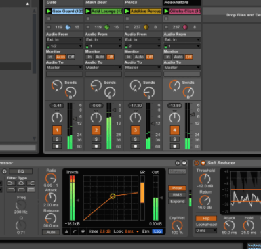
Task: Click the Percs yellow pie-chart position indicator
Action: coord(146,27)
